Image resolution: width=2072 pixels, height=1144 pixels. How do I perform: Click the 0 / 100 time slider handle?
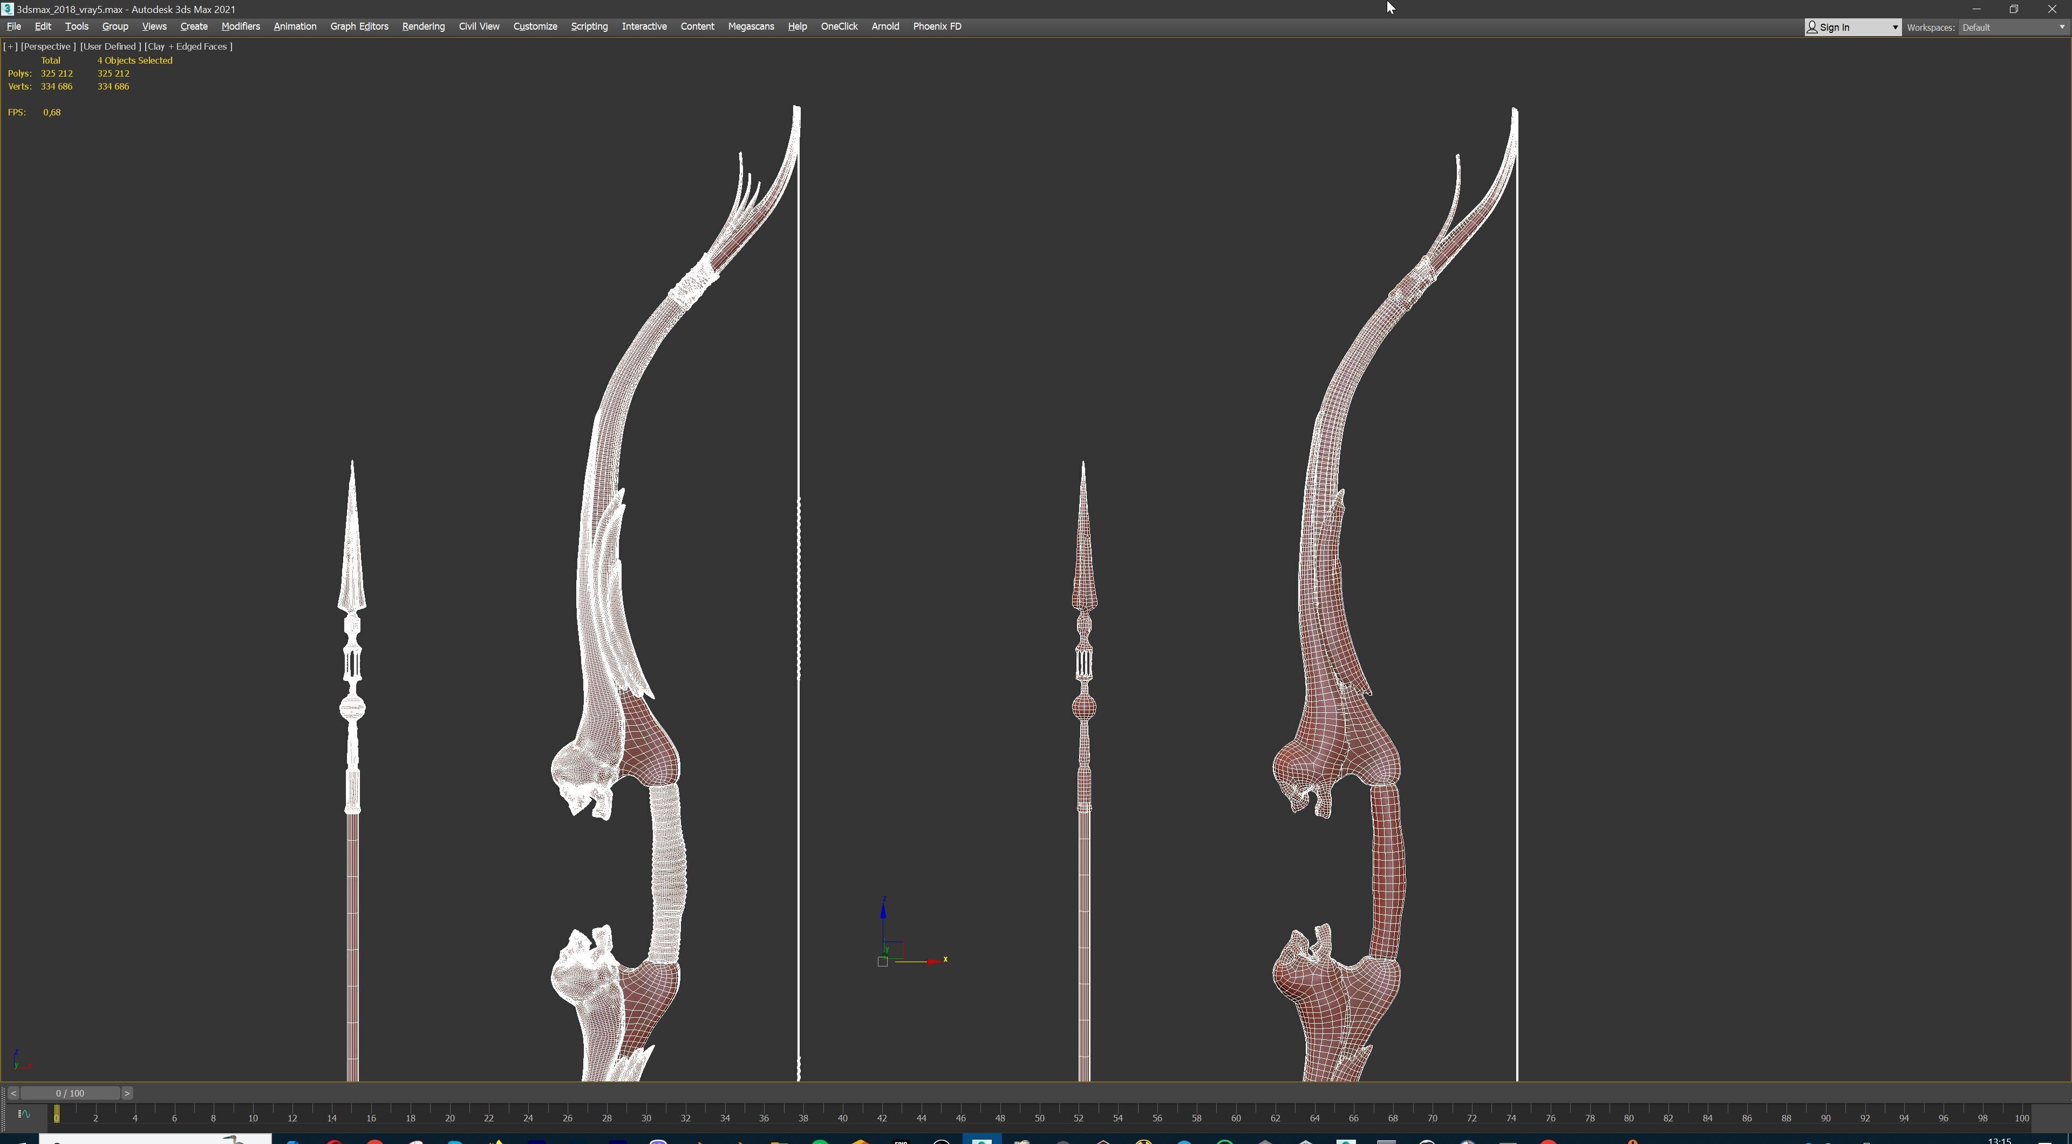point(70,1093)
